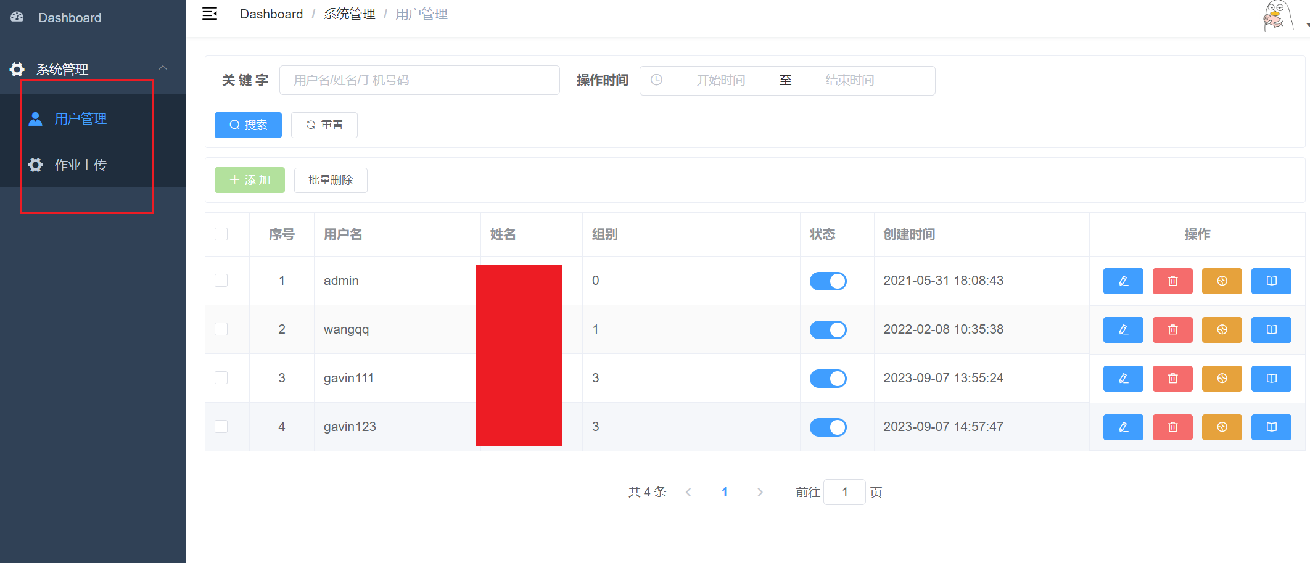The image size is (1310, 563).
Task: Click the blue book icon in gavin123 row
Action: pyautogui.click(x=1271, y=427)
